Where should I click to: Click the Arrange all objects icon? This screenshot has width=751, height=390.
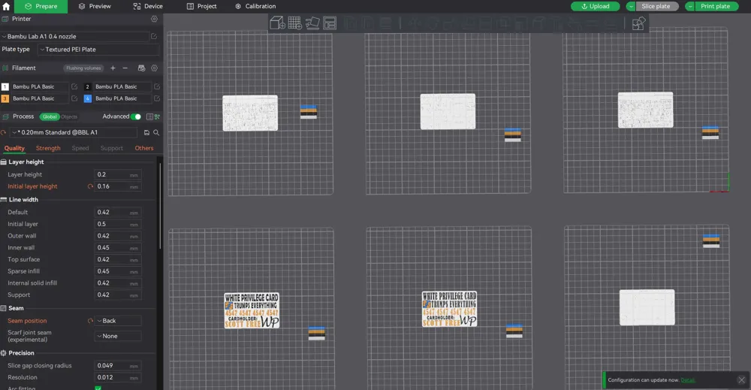point(330,23)
